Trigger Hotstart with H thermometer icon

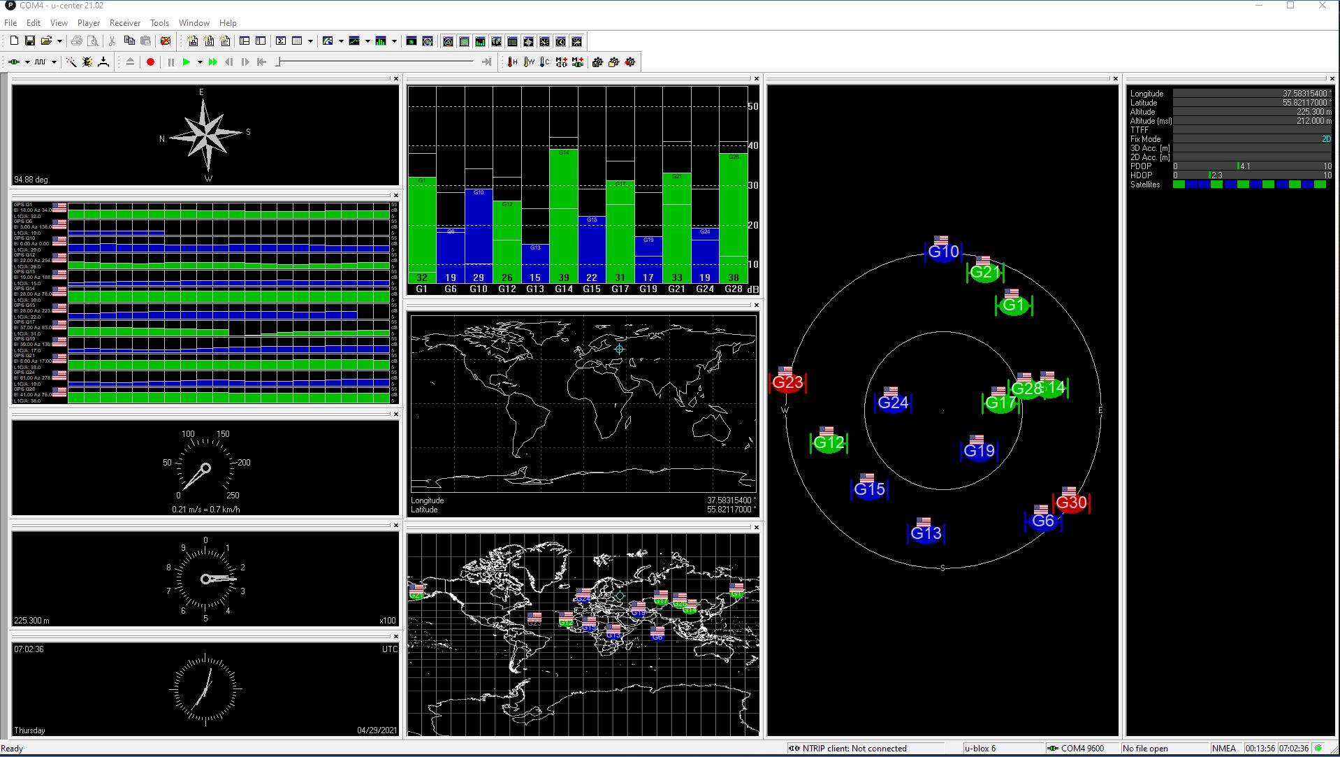[x=512, y=62]
